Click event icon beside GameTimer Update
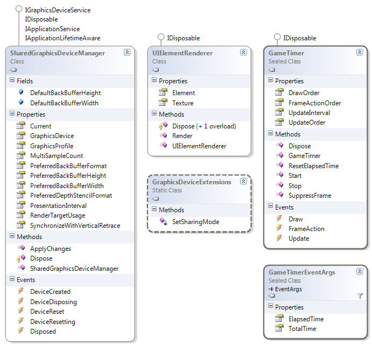Screen dimensions: 372x346 (x=279, y=238)
